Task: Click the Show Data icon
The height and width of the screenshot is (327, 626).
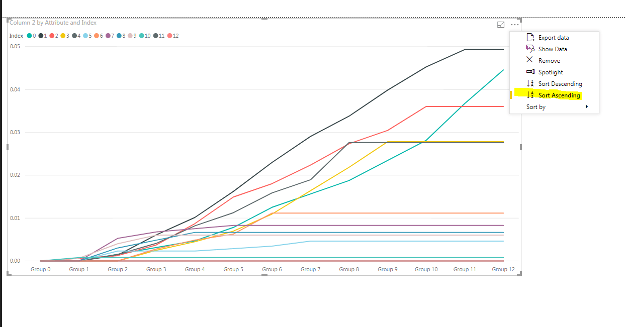Action: point(530,49)
